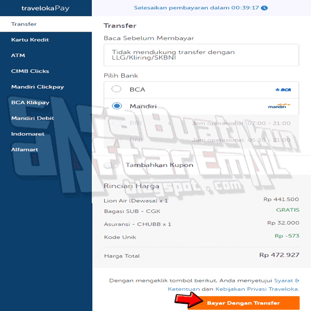The height and width of the screenshot is (311, 311).
Task: Select the BRI radio button
Action: click(117, 123)
